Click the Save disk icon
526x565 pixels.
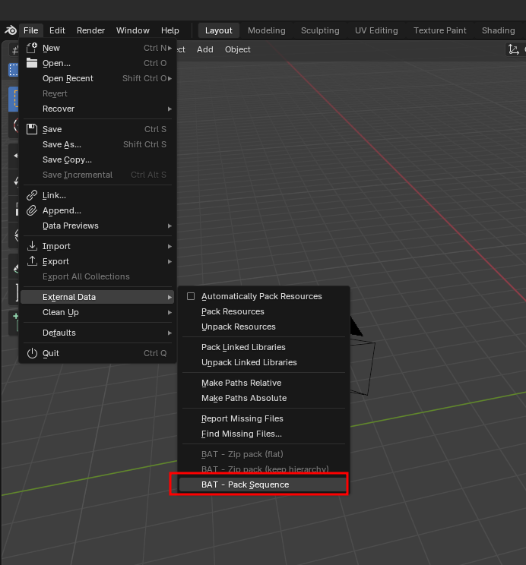32,129
